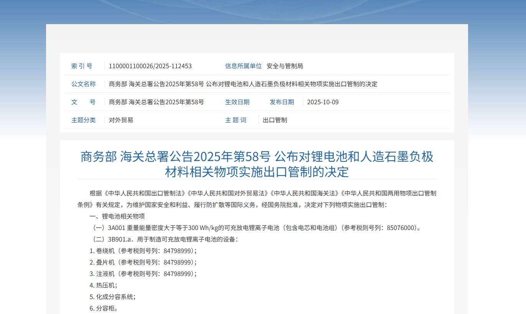This screenshot has height=314, width=526.
Task: Click the 出口管制 keyword value
Action: point(275,120)
